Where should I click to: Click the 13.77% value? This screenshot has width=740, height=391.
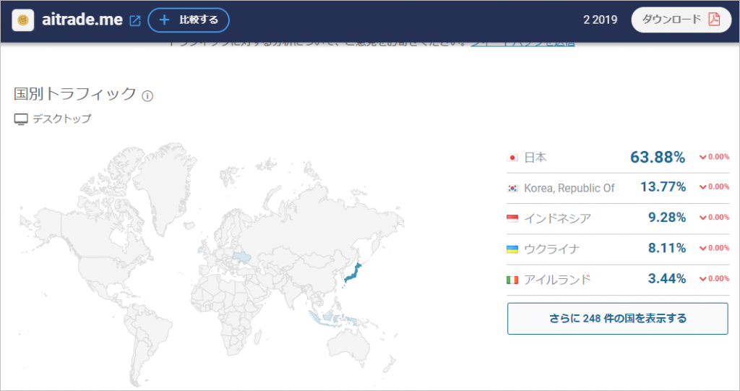663,187
